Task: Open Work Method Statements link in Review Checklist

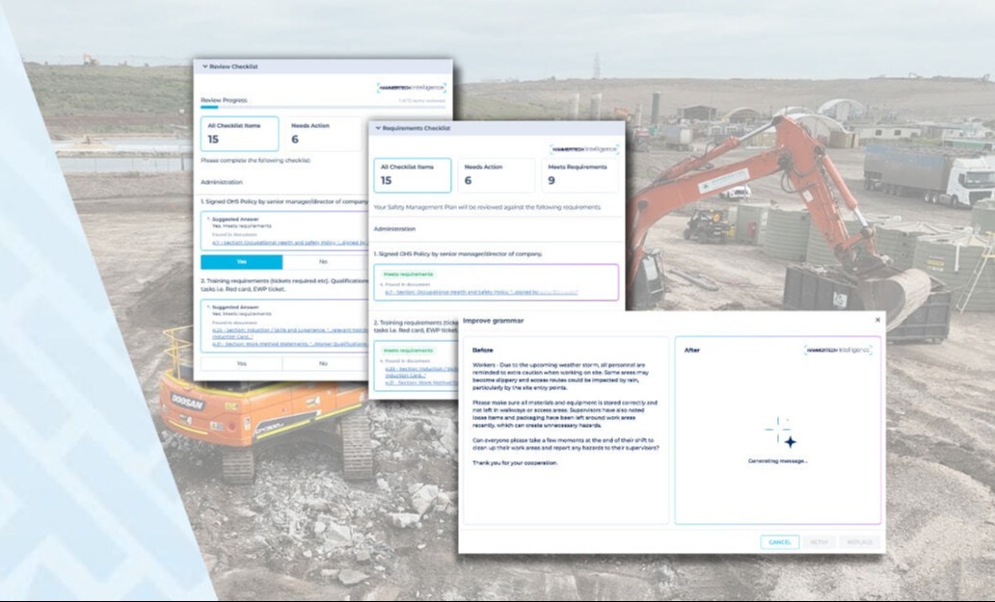Action: pos(290,344)
